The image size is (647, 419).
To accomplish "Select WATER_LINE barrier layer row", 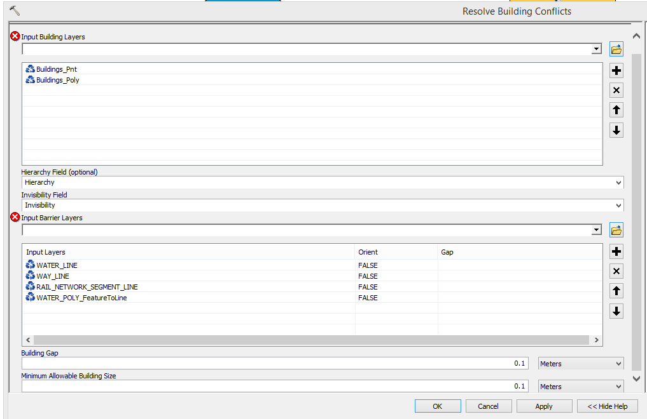I will click(x=312, y=265).
